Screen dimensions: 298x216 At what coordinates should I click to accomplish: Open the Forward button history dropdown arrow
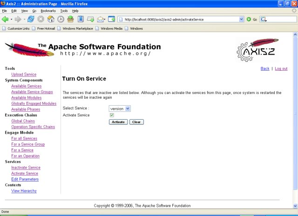coord(24,20)
